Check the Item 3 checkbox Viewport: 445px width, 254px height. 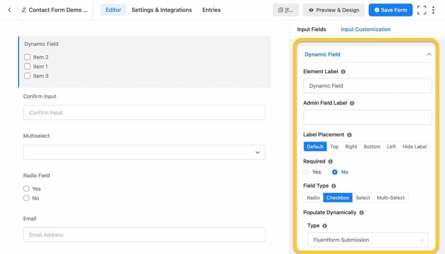tap(27, 76)
